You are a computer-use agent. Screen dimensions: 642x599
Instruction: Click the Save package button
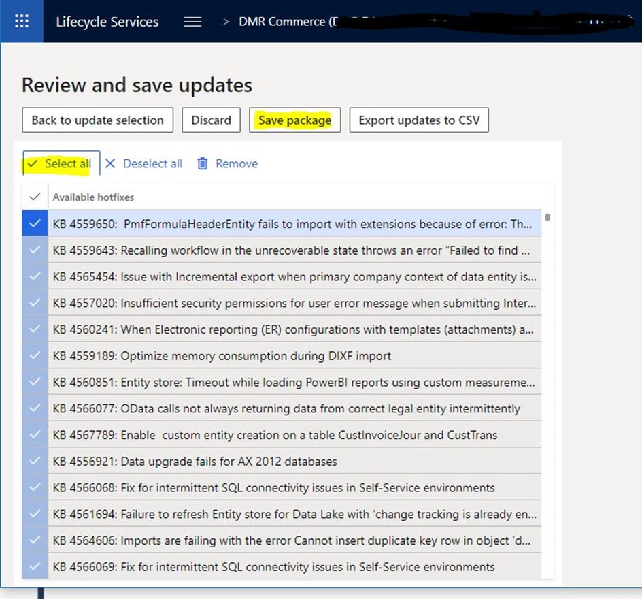click(x=294, y=120)
